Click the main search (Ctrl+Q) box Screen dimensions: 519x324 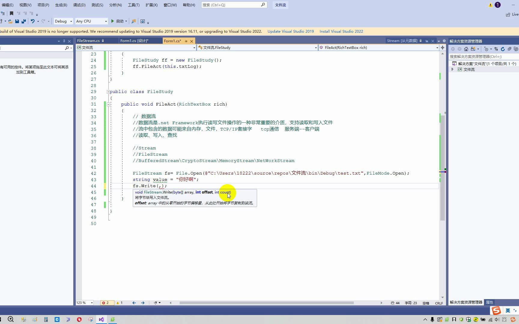coord(234,5)
